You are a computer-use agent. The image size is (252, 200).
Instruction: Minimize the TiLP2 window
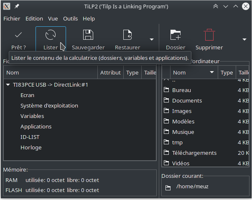226,6
